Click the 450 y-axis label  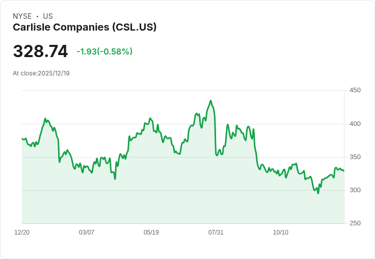click(355, 91)
